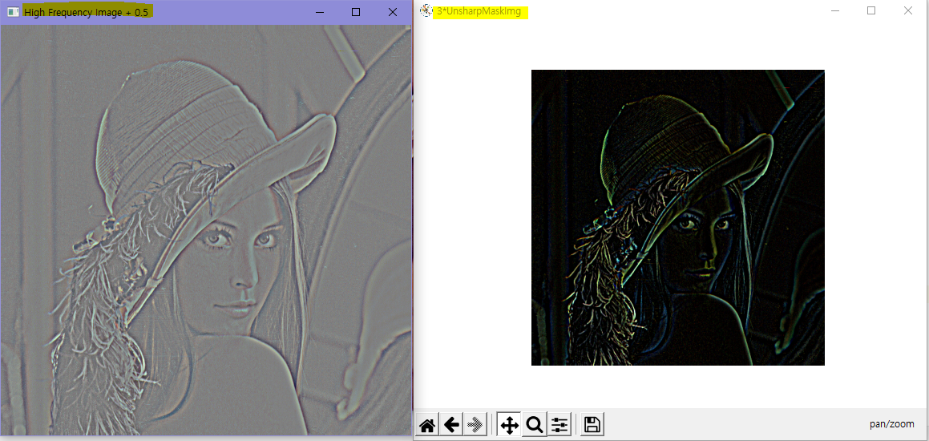
Task: Maximize the High Frequency Image window
Action: point(355,12)
